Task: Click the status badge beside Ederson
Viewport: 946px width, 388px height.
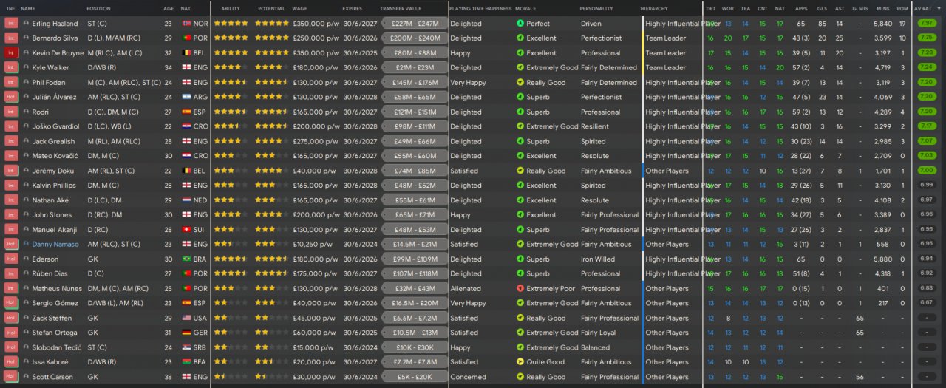Action: 11,259
